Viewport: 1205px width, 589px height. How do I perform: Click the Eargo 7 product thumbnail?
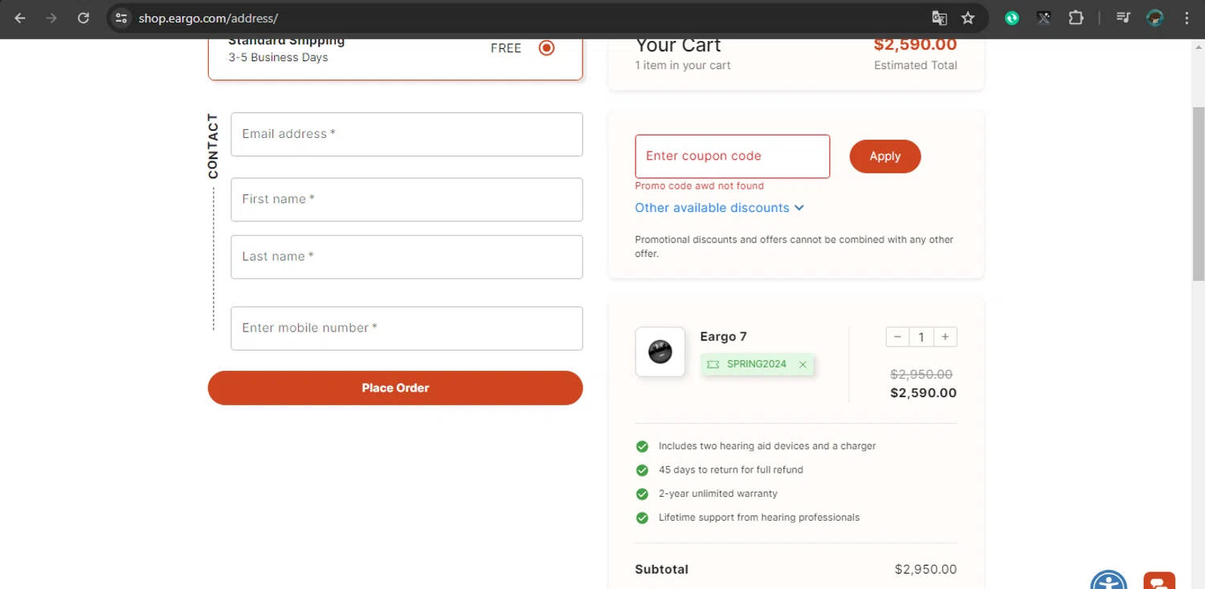click(x=660, y=351)
